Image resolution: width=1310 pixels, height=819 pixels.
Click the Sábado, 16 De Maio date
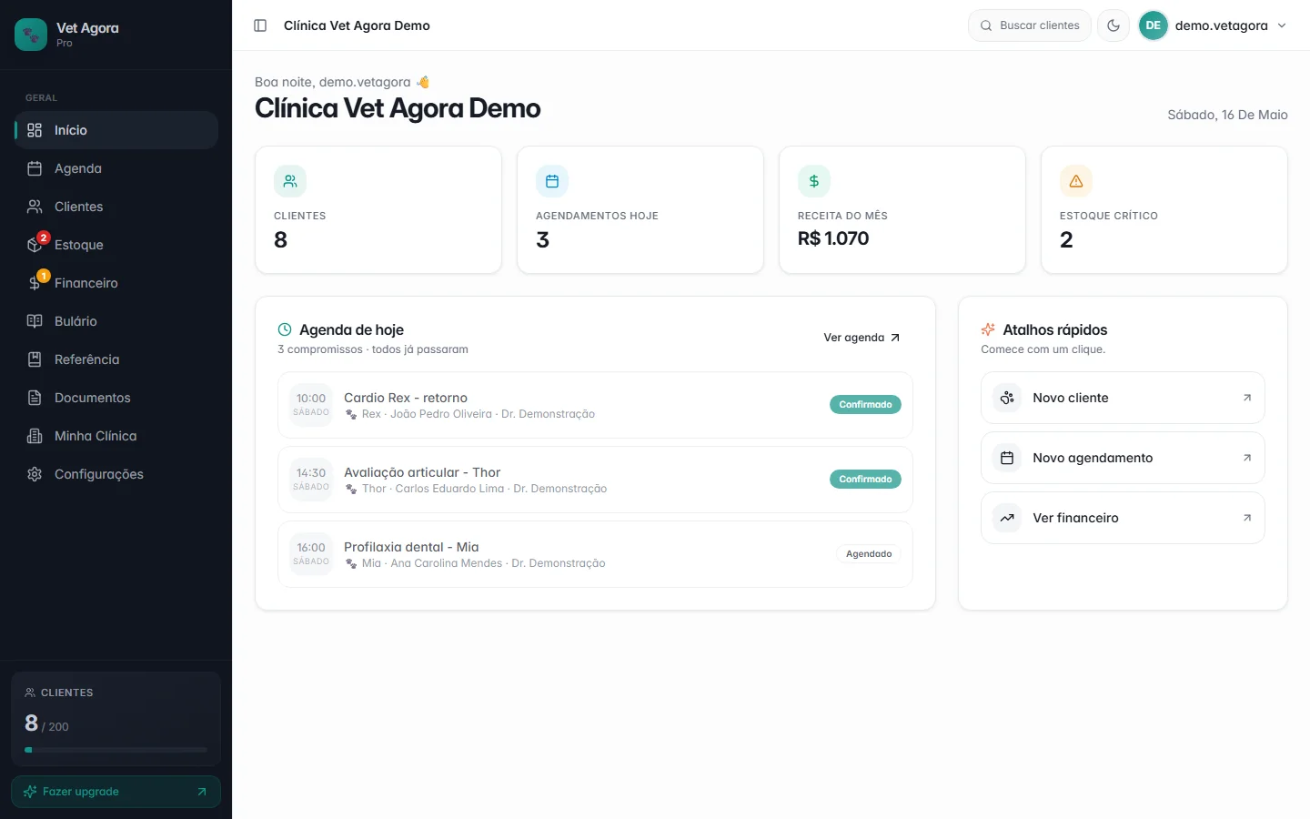click(x=1227, y=115)
